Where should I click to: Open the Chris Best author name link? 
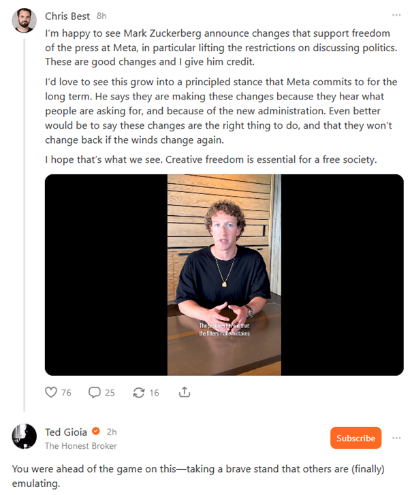pyautogui.click(x=67, y=16)
